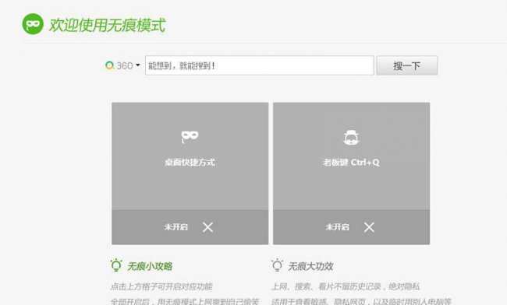Click the 欢迎使用无痕模式 title
The height and width of the screenshot is (305, 507).
(x=108, y=25)
